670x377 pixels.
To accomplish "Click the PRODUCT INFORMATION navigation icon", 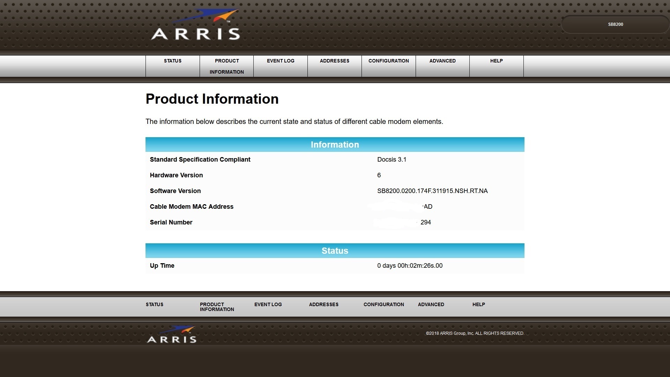I will coord(226,66).
